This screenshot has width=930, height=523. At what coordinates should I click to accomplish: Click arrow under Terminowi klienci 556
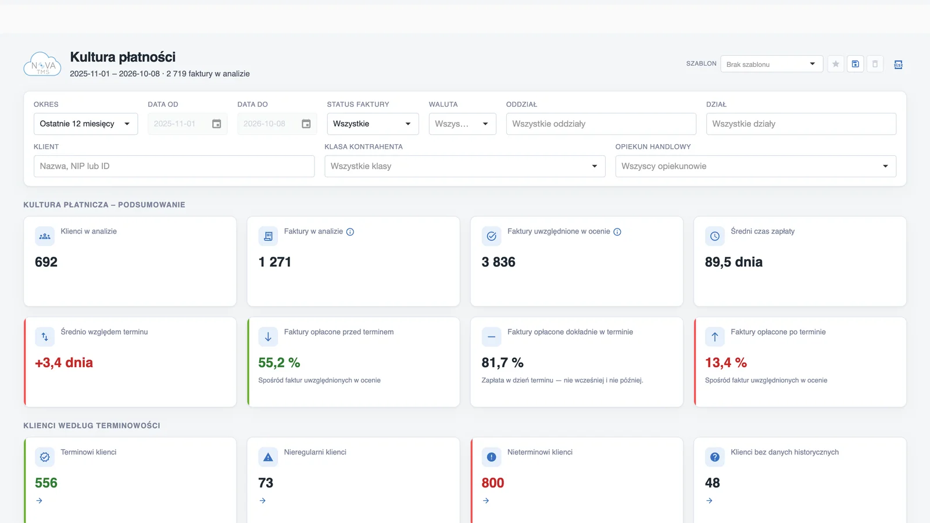39,500
